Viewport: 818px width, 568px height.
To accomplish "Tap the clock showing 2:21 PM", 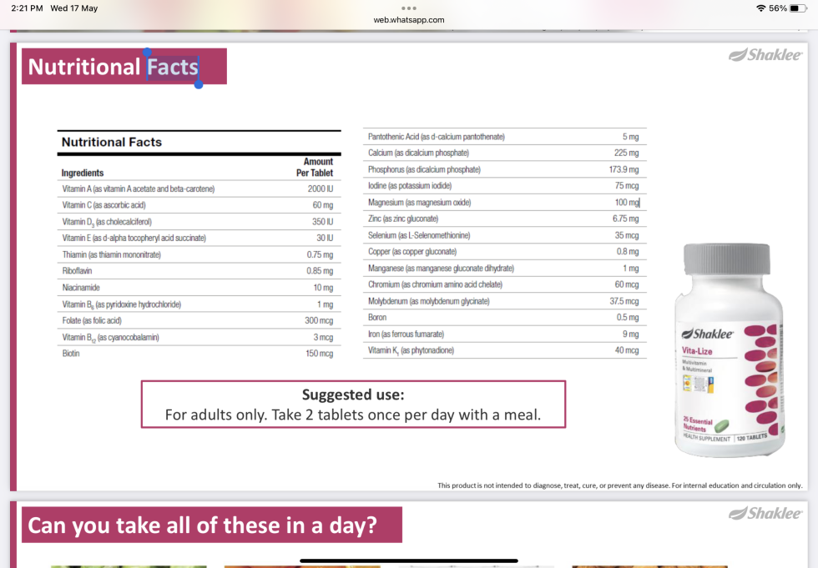I will point(27,8).
